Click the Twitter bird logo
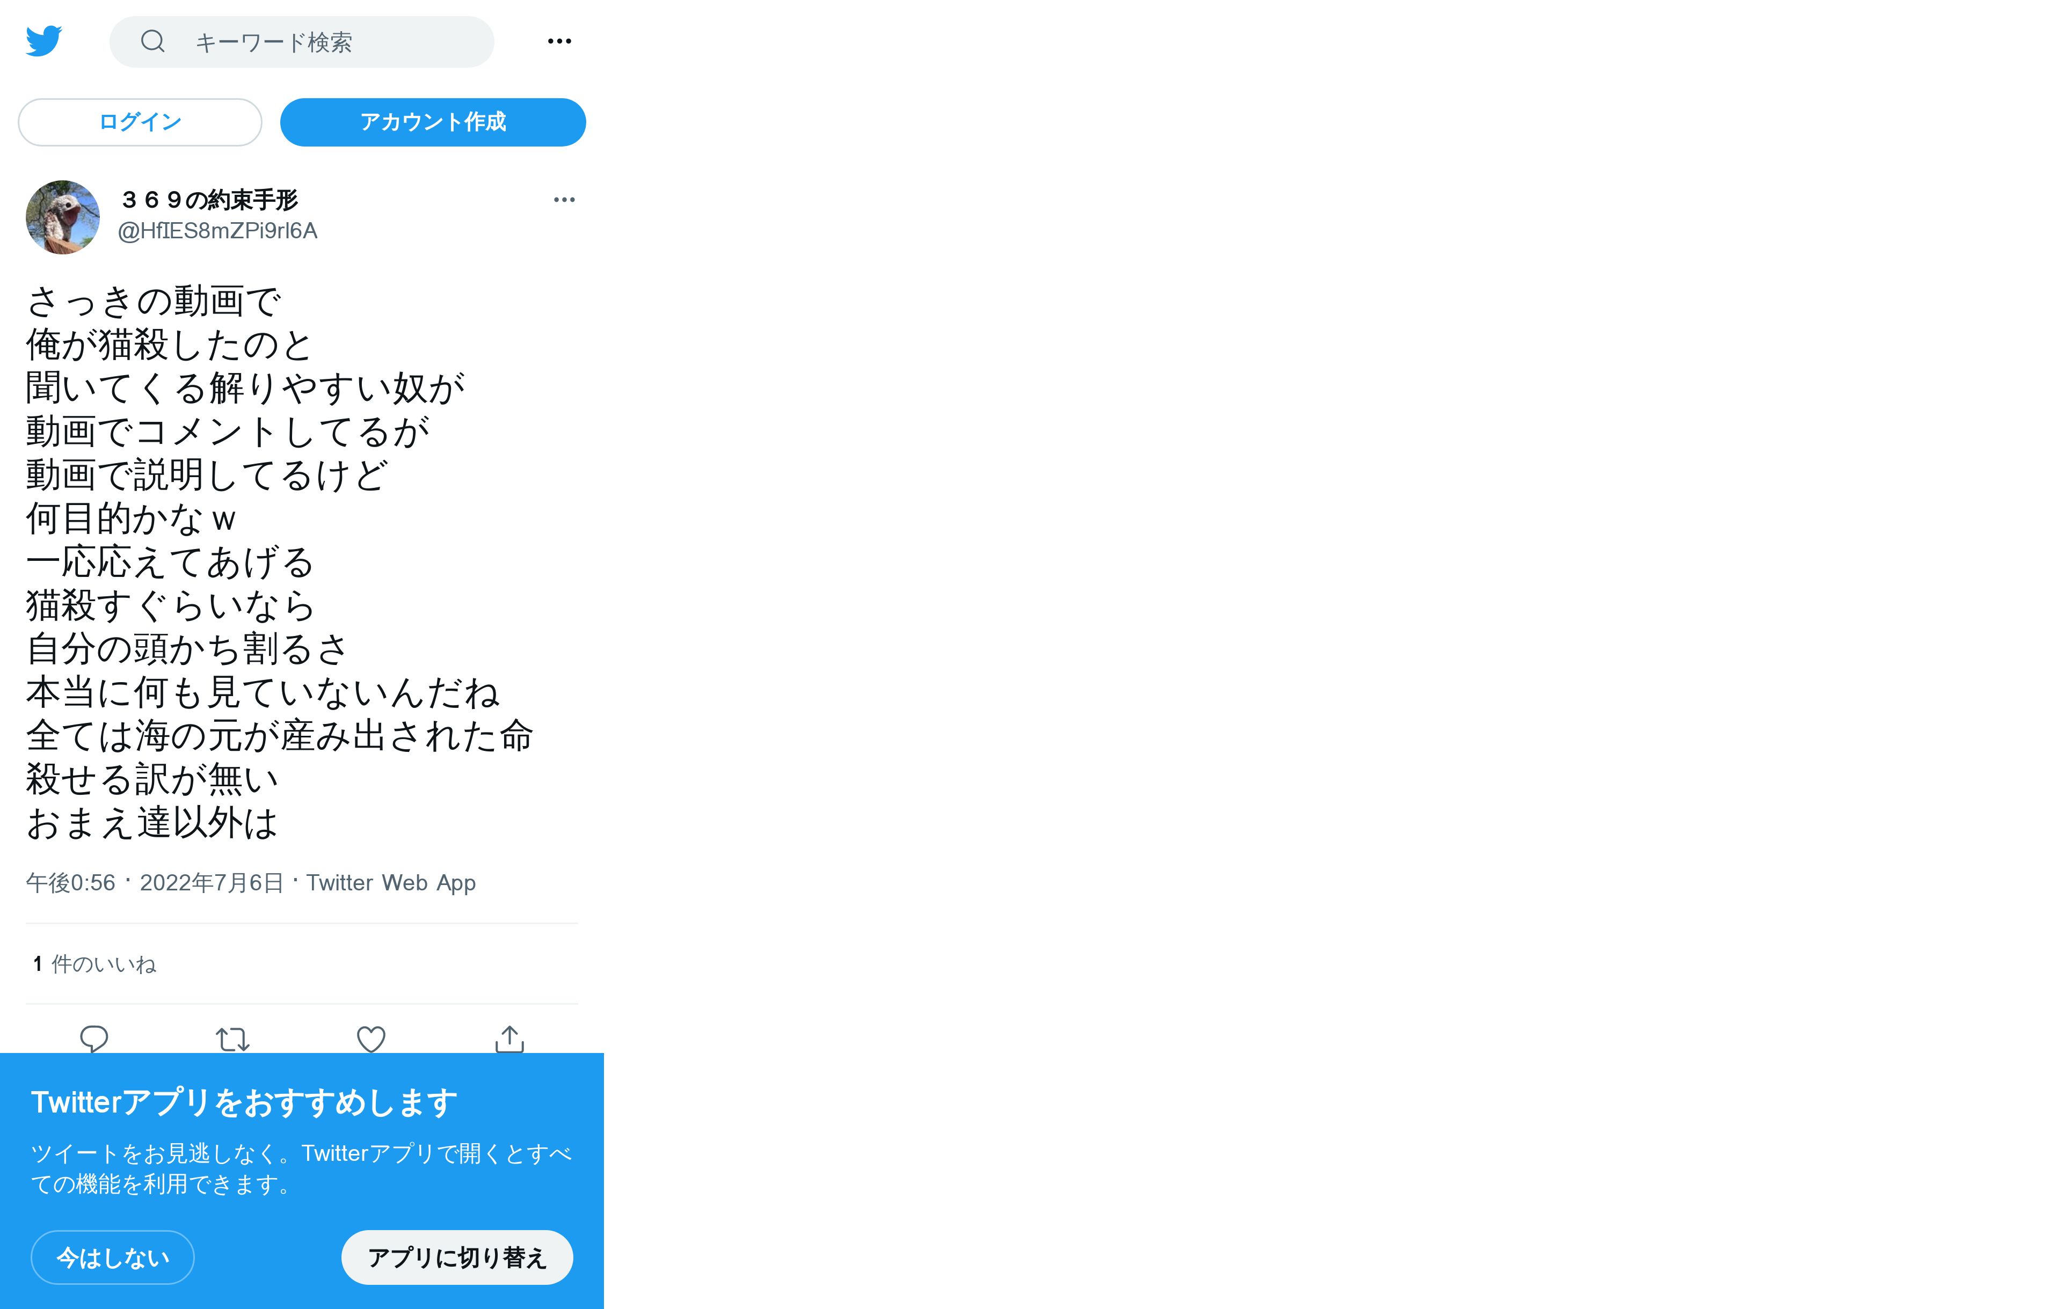The width and height of the screenshot is (2068, 1309). click(44, 41)
